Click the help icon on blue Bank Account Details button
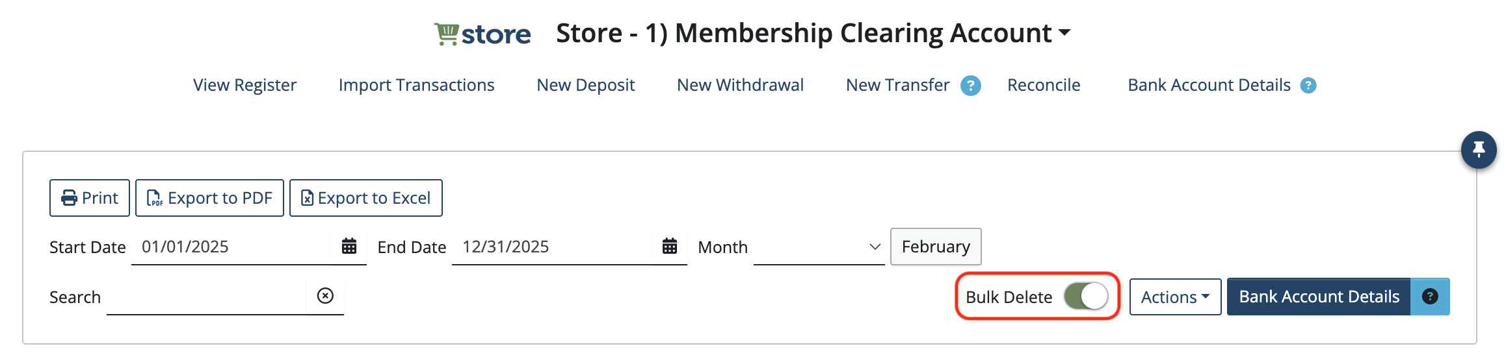1506x353 pixels. tap(1430, 297)
